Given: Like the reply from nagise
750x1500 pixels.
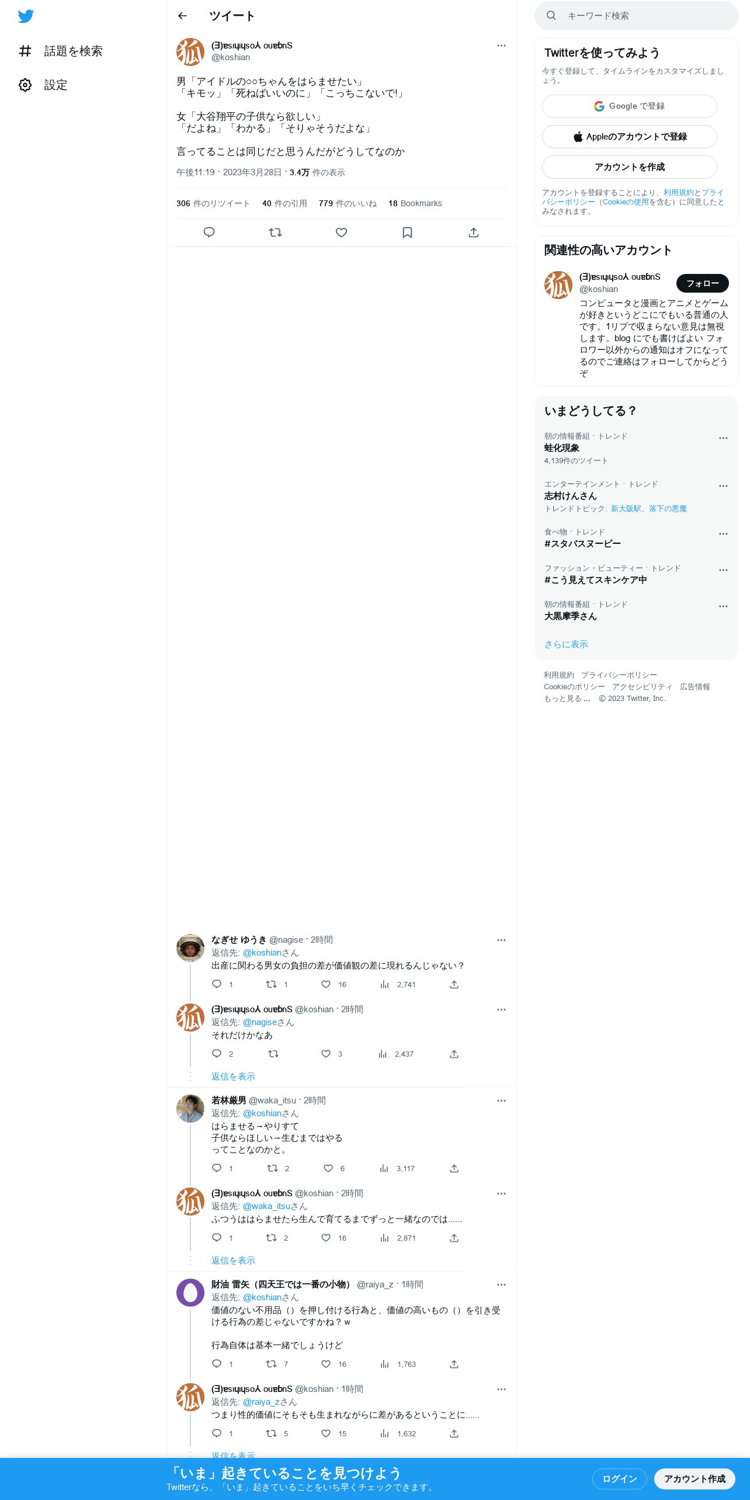Looking at the screenshot, I should coord(326,984).
